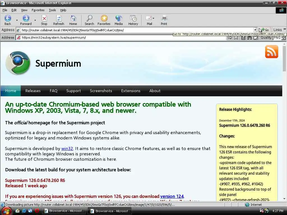This screenshot has width=287, height=215.
Task: Expand the Links toolbar chevron
Action: pos(285,29)
